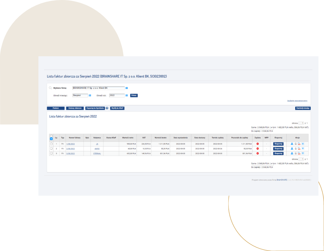The height and width of the screenshot is (251, 324).
Task: Click the page number field above the table
Action: coord(301,123)
